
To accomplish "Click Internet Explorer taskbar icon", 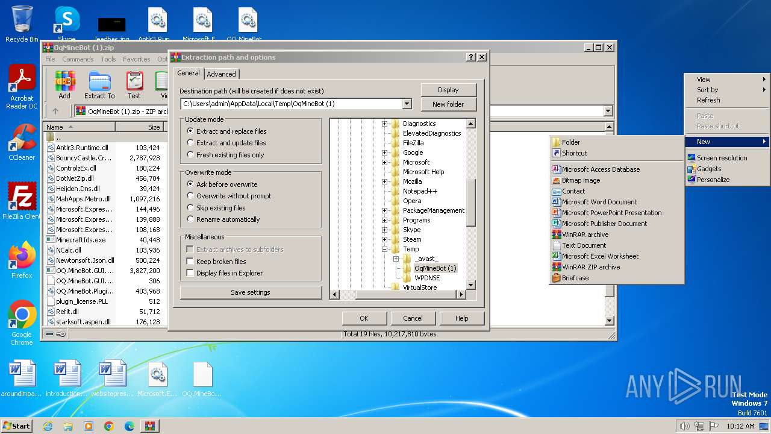I will 48,426.
